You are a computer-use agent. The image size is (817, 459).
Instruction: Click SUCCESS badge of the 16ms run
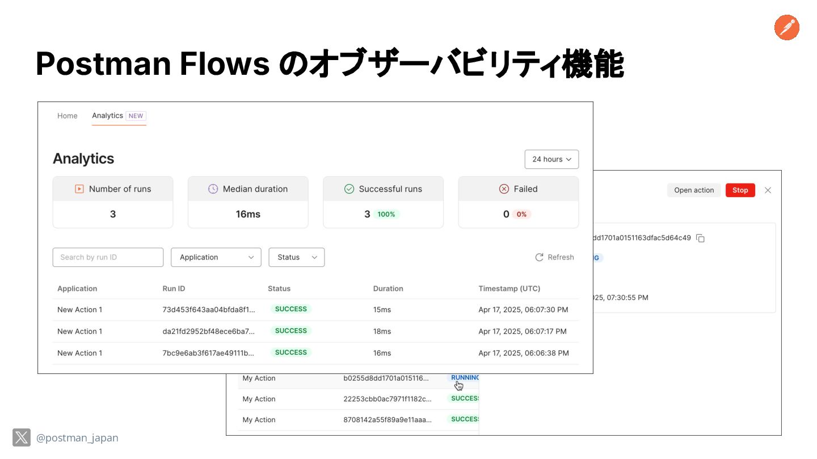pos(291,352)
